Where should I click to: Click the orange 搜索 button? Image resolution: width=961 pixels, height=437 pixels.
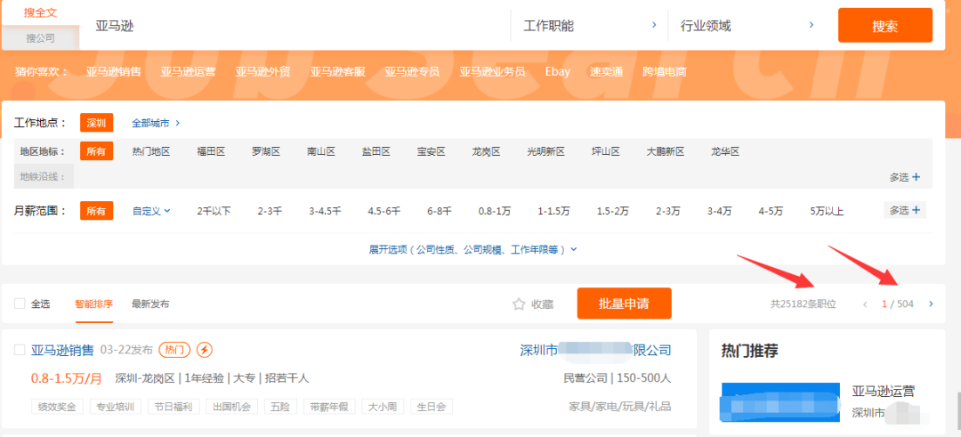(885, 26)
